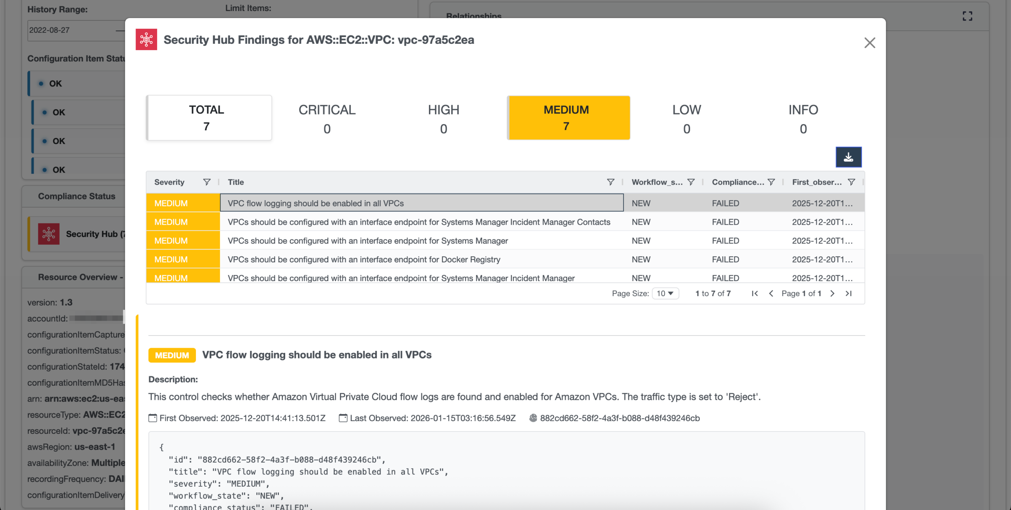
Task: Click the History Range start date field
Action: click(x=71, y=30)
